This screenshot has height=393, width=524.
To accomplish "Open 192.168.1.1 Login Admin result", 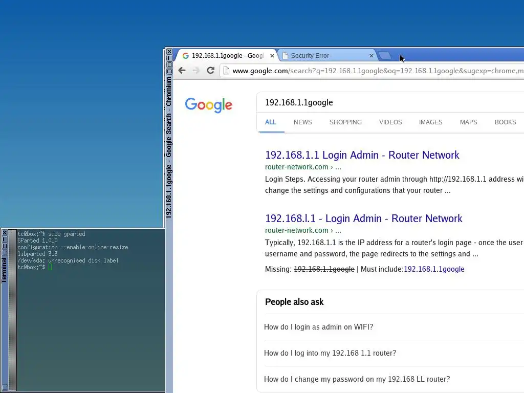I will 362,155.
